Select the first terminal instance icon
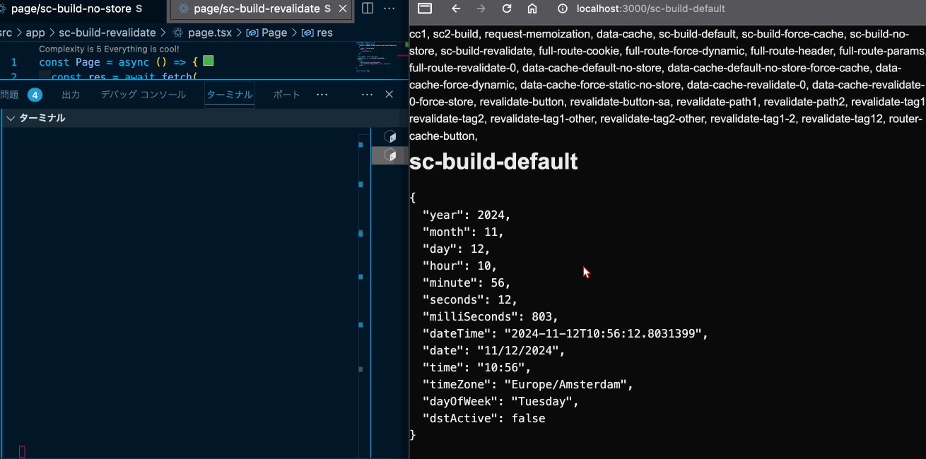Image resolution: width=926 pixels, height=459 pixels. 389,136
